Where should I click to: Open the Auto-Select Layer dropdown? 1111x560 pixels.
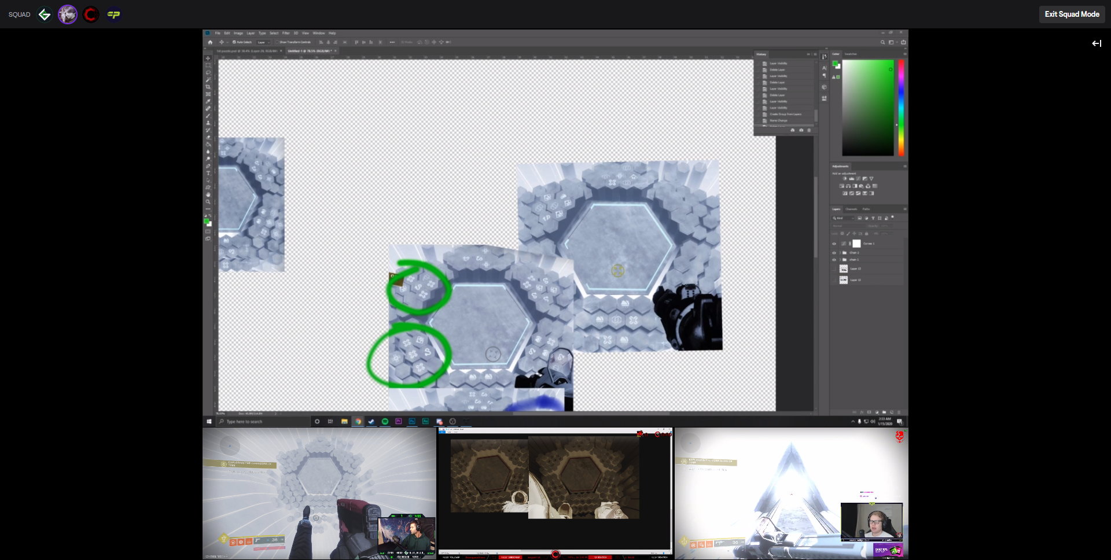pos(263,42)
